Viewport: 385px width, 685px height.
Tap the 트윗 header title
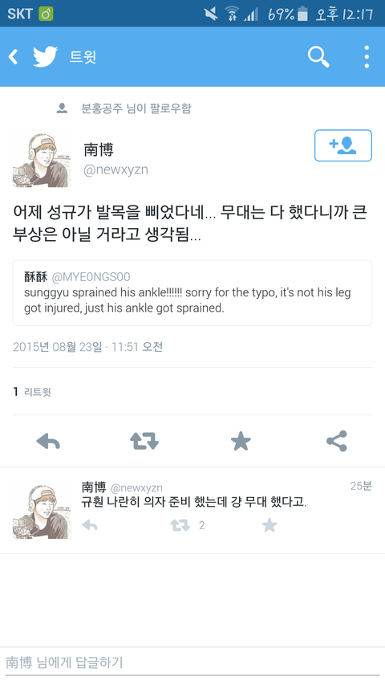pyautogui.click(x=83, y=57)
